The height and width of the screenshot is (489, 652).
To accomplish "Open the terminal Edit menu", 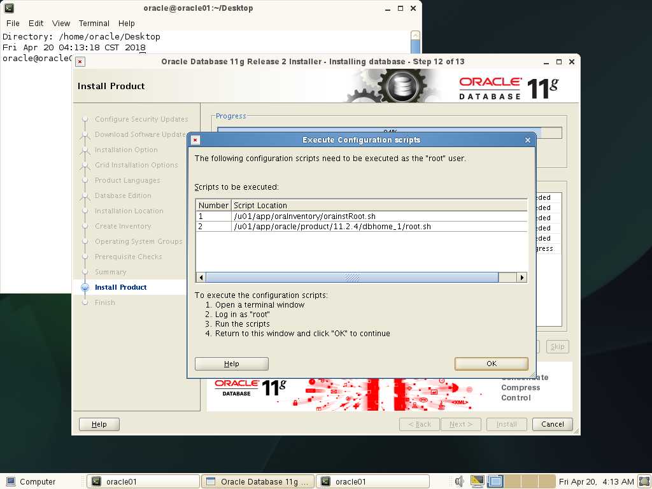I will [36, 24].
